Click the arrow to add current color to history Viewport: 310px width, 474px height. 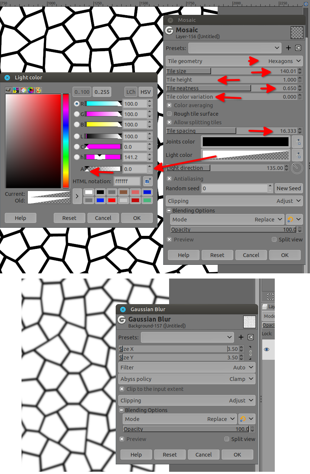[77, 196]
